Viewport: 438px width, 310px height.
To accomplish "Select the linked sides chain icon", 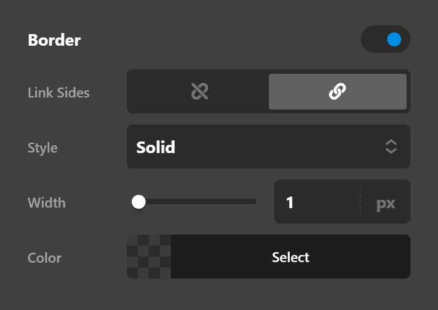I will [337, 92].
